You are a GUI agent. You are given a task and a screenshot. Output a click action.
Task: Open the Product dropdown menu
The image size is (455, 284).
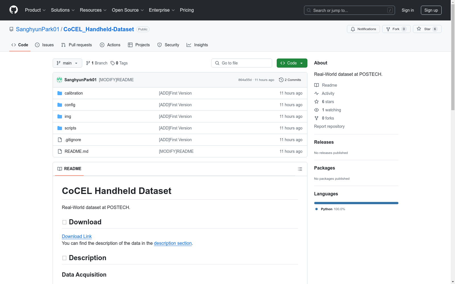pyautogui.click(x=35, y=10)
